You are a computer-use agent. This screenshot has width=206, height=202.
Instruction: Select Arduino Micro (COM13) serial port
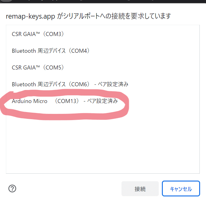tap(103, 101)
